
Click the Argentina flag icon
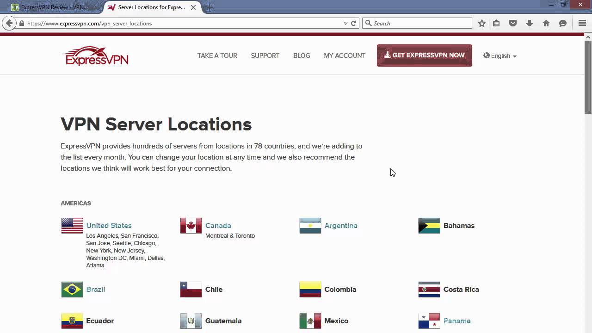tap(310, 226)
